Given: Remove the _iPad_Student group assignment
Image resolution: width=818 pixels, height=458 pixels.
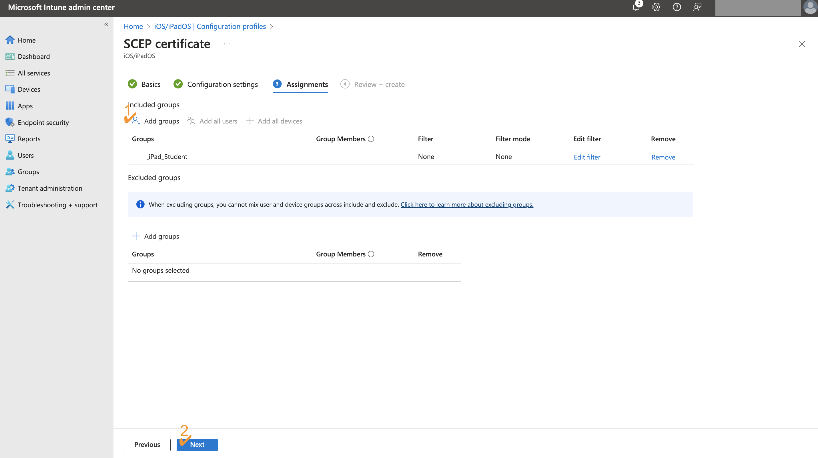Looking at the screenshot, I should 663,157.
